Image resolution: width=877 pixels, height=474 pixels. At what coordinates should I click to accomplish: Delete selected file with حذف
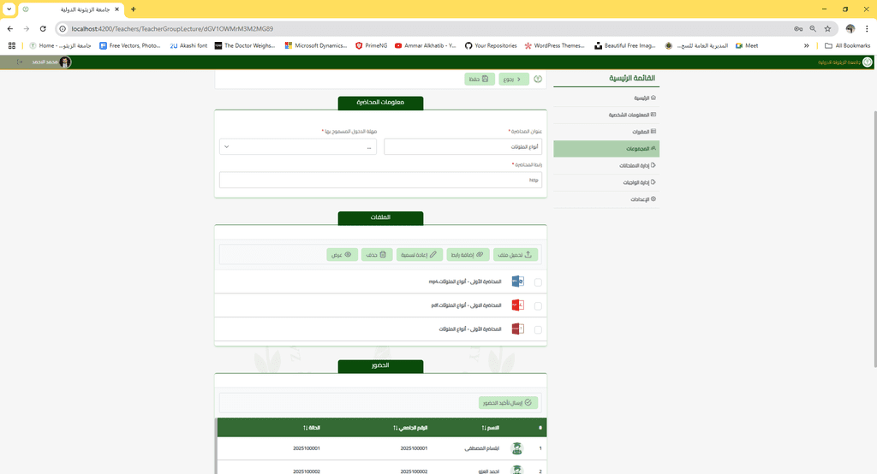tap(377, 255)
